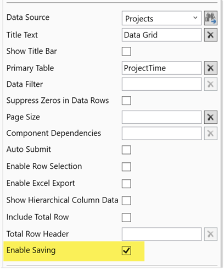The height and width of the screenshot is (269, 224).
Task: Check Show Hierarchical Column Data
Action: 126,200
